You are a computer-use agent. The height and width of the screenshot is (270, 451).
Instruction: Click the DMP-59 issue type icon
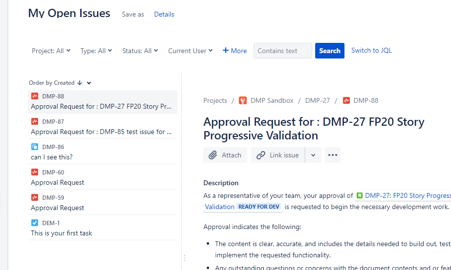click(35, 197)
